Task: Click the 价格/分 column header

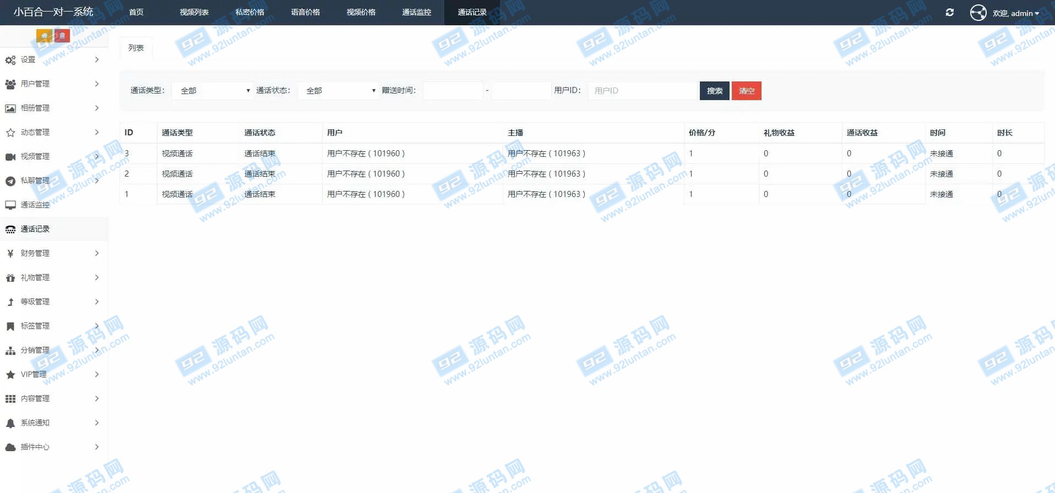Action: coord(702,133)
